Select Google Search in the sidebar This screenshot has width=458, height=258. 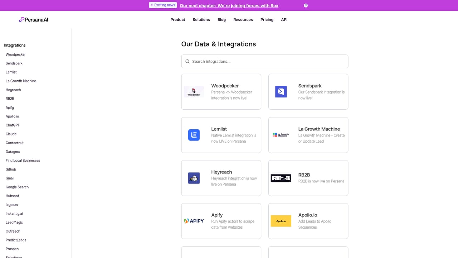[x=17, y=187]
